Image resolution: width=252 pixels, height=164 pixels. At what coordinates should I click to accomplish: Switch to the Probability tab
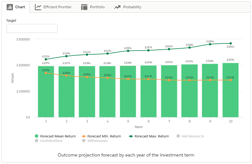click(132, 7)
